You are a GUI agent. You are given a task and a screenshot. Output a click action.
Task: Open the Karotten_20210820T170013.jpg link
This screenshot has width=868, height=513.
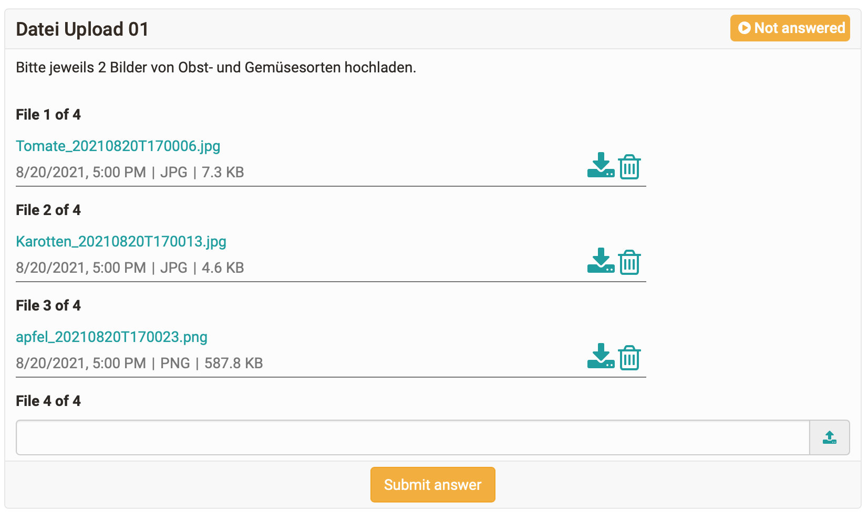(121, 241)
